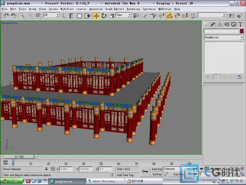Click the time slider 0 / 100 handle
The height and width of the screenshot is (185, 246).
click(19, 157)
